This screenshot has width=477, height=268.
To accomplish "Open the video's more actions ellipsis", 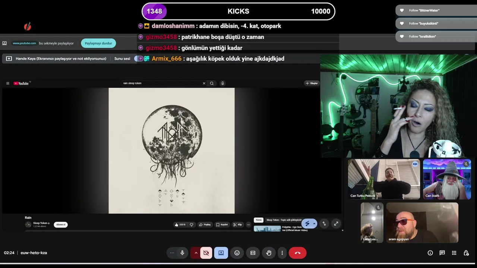I will pyautogui.click(x=248, y=224).
